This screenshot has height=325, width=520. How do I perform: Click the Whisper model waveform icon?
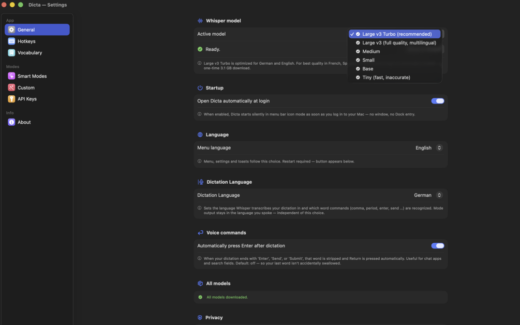click(200, 21)
